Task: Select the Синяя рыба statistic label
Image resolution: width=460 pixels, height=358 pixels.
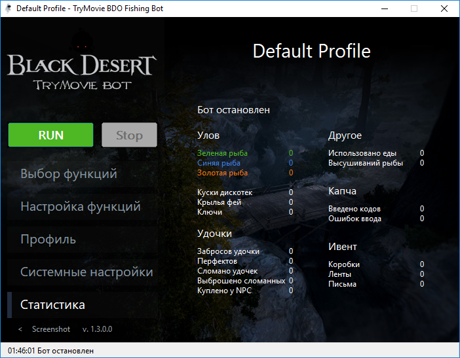Action: pyautogui.click(x=219, y=163)
